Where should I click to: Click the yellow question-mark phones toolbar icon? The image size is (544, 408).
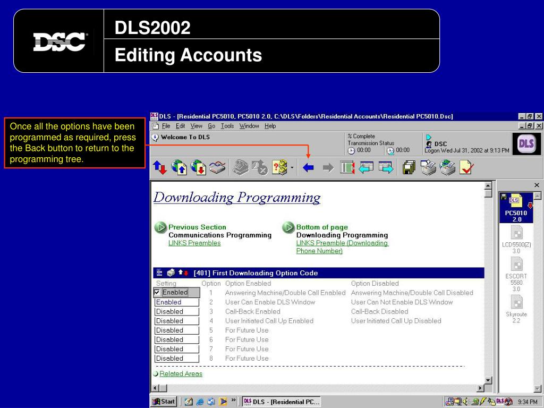click(x=279, y=167)
